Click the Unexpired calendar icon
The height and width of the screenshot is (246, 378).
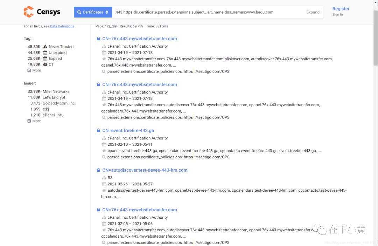pyautogui.click(x=45, y=53)
